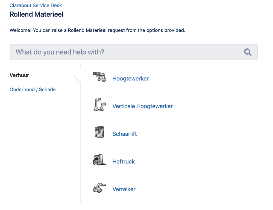273x210 pixels.
Task: Open the Schaarlift request link
Action: pos(125,134)
